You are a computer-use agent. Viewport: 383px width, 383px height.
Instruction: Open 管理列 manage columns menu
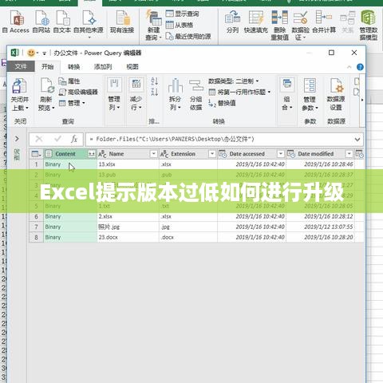tap(114, 95)
